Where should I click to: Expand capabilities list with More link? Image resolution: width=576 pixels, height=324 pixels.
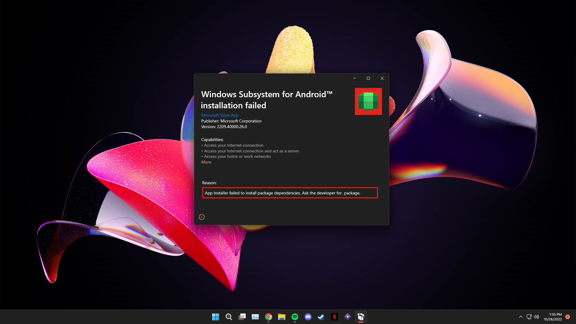206,162
